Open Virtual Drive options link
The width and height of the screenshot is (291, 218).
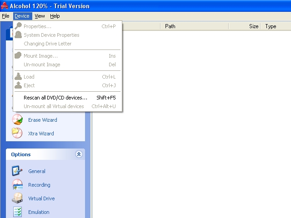pyautogui.click(x=41, y=198)
